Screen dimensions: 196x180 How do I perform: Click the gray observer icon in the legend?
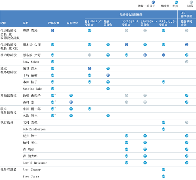[191, 2]
